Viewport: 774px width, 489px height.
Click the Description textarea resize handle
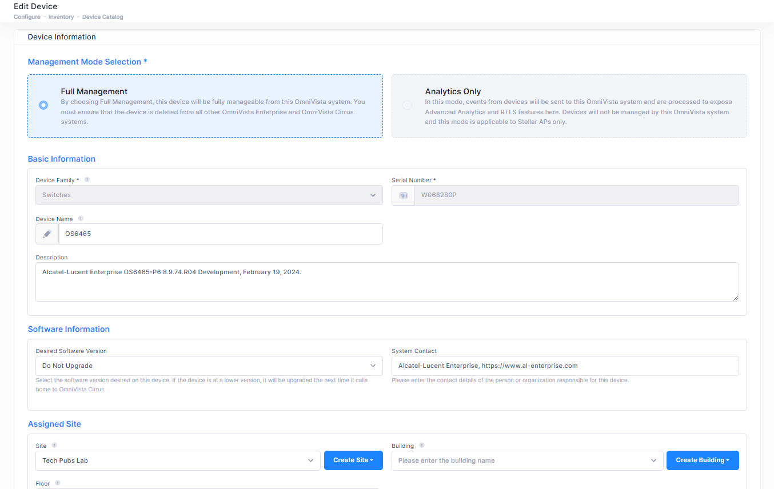736,298
